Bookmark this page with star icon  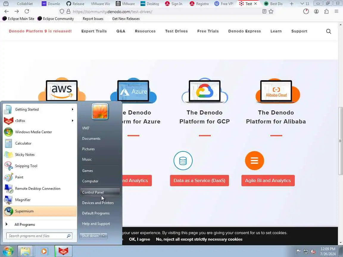(271, 11)
